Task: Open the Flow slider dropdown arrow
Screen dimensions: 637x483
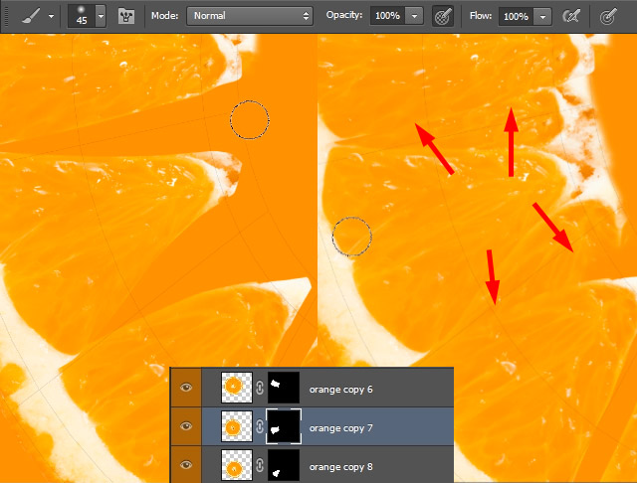Action: pyautogui.click(x=542, y=17)
